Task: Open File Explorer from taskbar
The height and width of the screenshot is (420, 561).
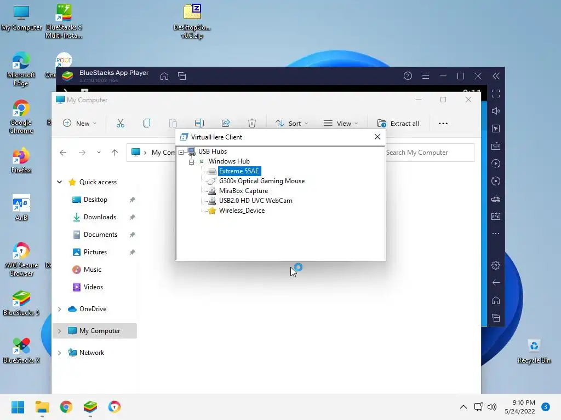Action: (x=42, y=407)
